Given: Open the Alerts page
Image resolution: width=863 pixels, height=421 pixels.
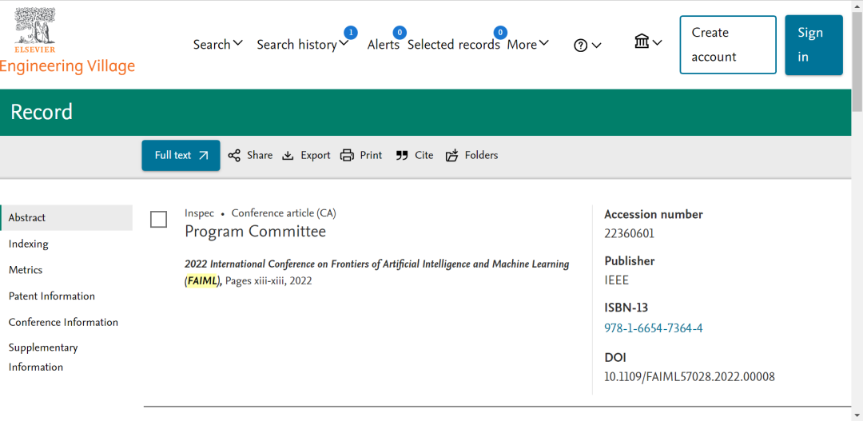Looking at the screenshot, I should click(x=383, y=45).
